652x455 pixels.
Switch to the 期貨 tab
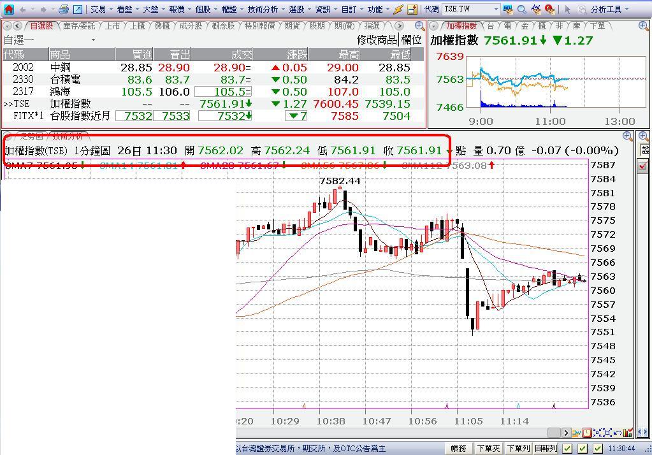pyautogui.click(x=292, y=25)
